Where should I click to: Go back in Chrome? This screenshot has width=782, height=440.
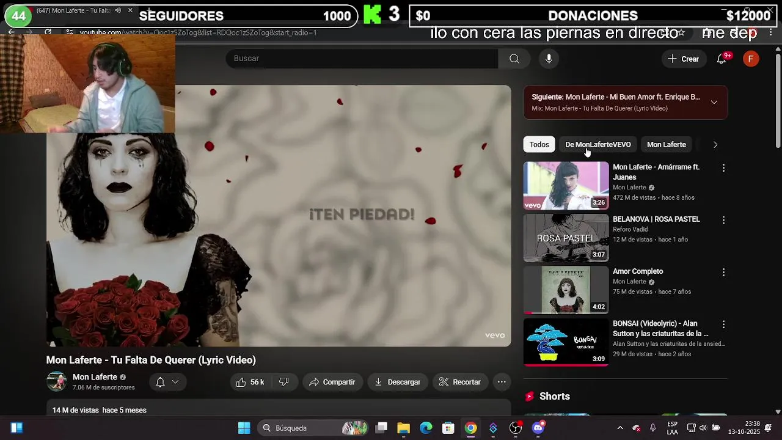pos(11,32)
